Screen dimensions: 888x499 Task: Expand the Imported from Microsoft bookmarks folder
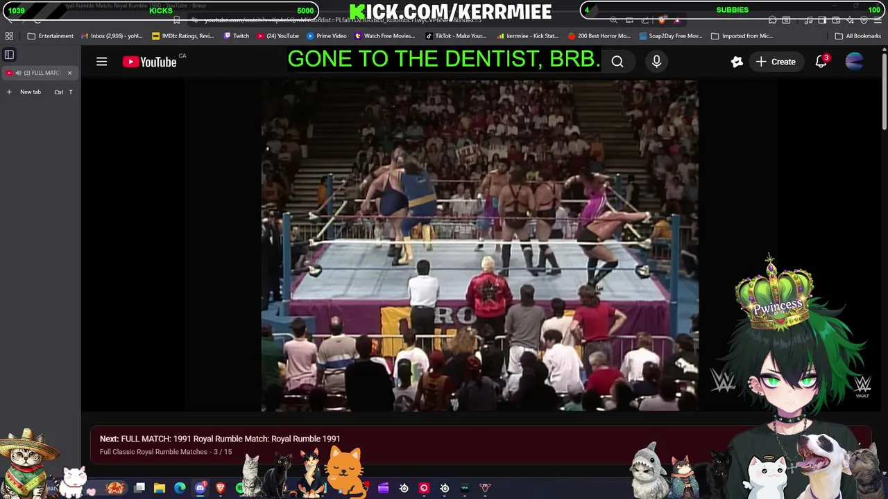(x=742, y=36)
